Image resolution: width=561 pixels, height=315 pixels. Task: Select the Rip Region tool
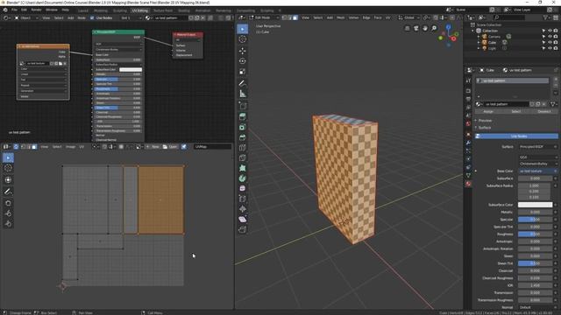point(243,229)
